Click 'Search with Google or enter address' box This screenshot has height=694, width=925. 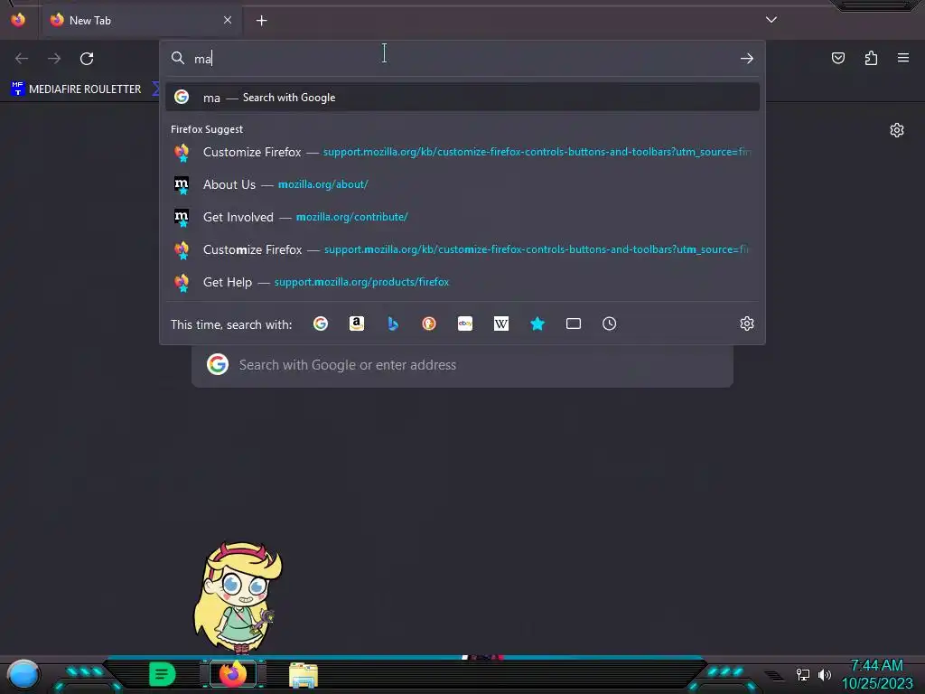pyautogui.click(x=462, y=365)
